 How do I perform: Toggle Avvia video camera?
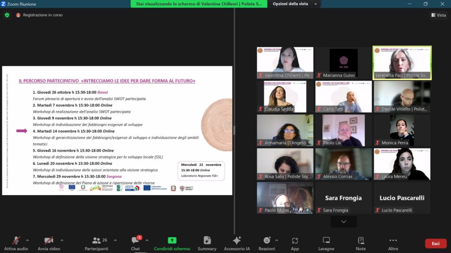click(x=48, y=241)
